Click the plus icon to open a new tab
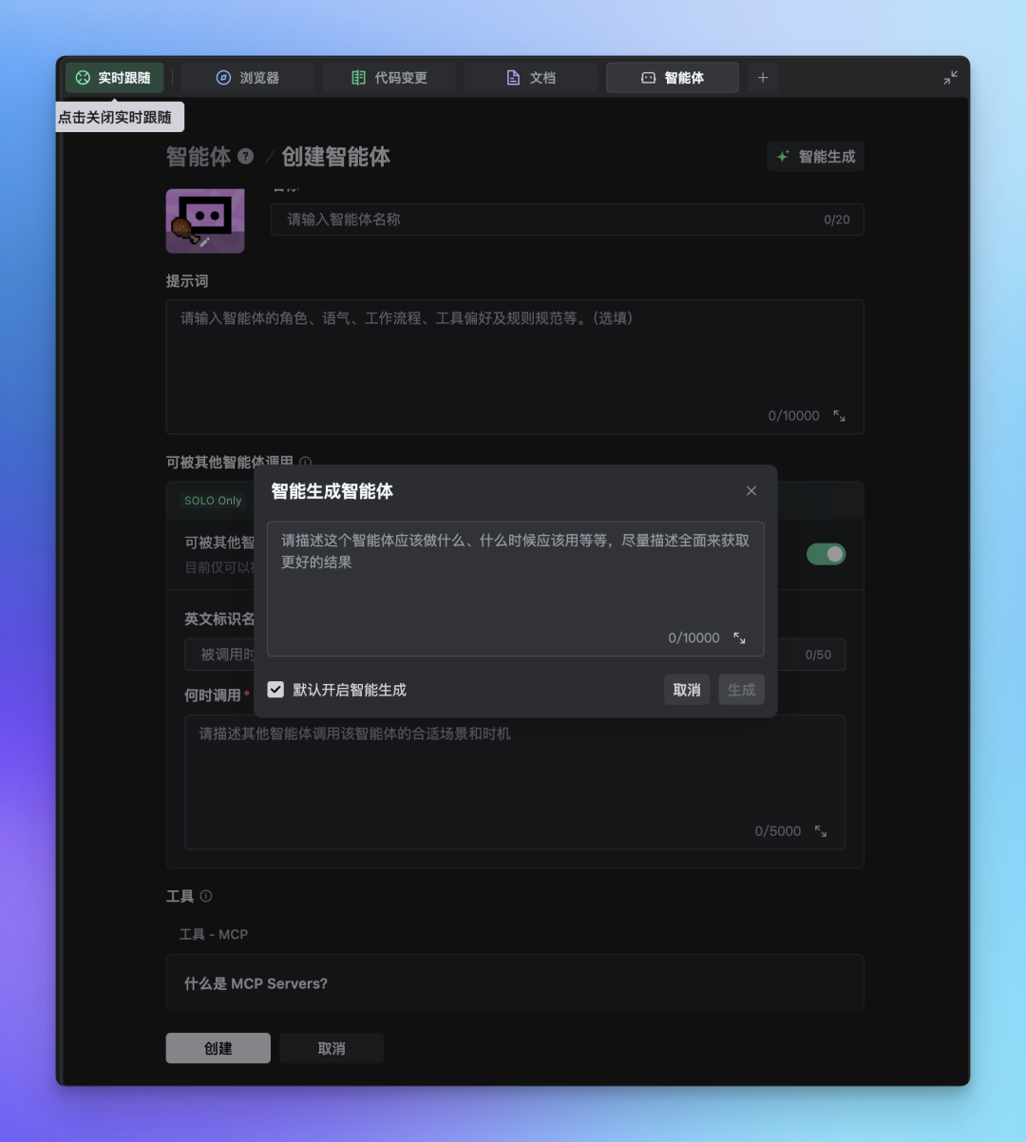This screenshot has width=1026, height=1142. [763, 78]
